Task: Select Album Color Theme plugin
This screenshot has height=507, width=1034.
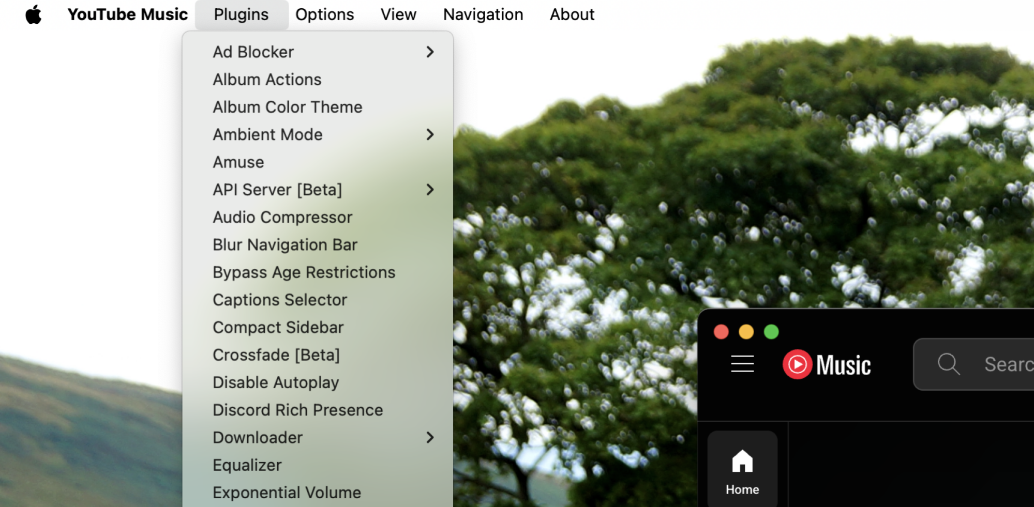Action: click(318, 107)
